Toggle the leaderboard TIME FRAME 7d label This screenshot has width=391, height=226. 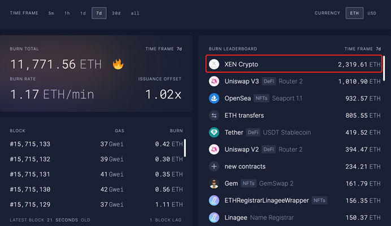click(363, 49)
